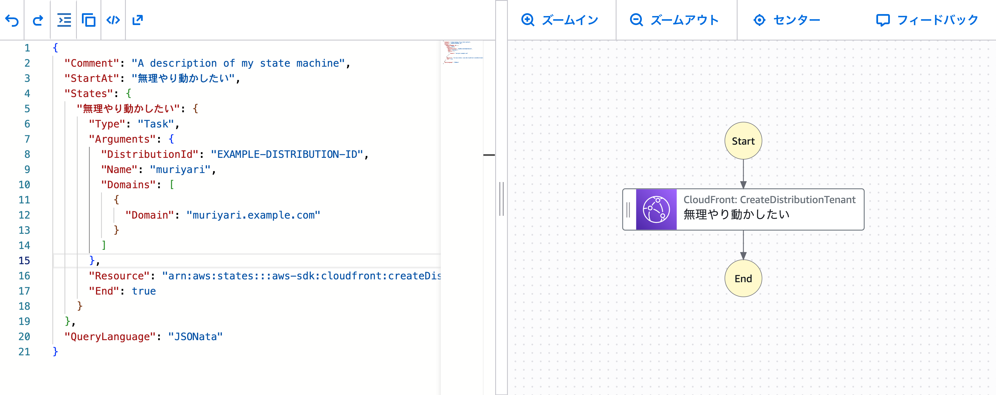
Task: Select the CreateDistributionTenant task state
Action: click(769, 209)
